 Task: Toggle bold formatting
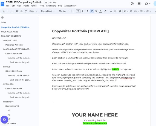coord(87,11)
